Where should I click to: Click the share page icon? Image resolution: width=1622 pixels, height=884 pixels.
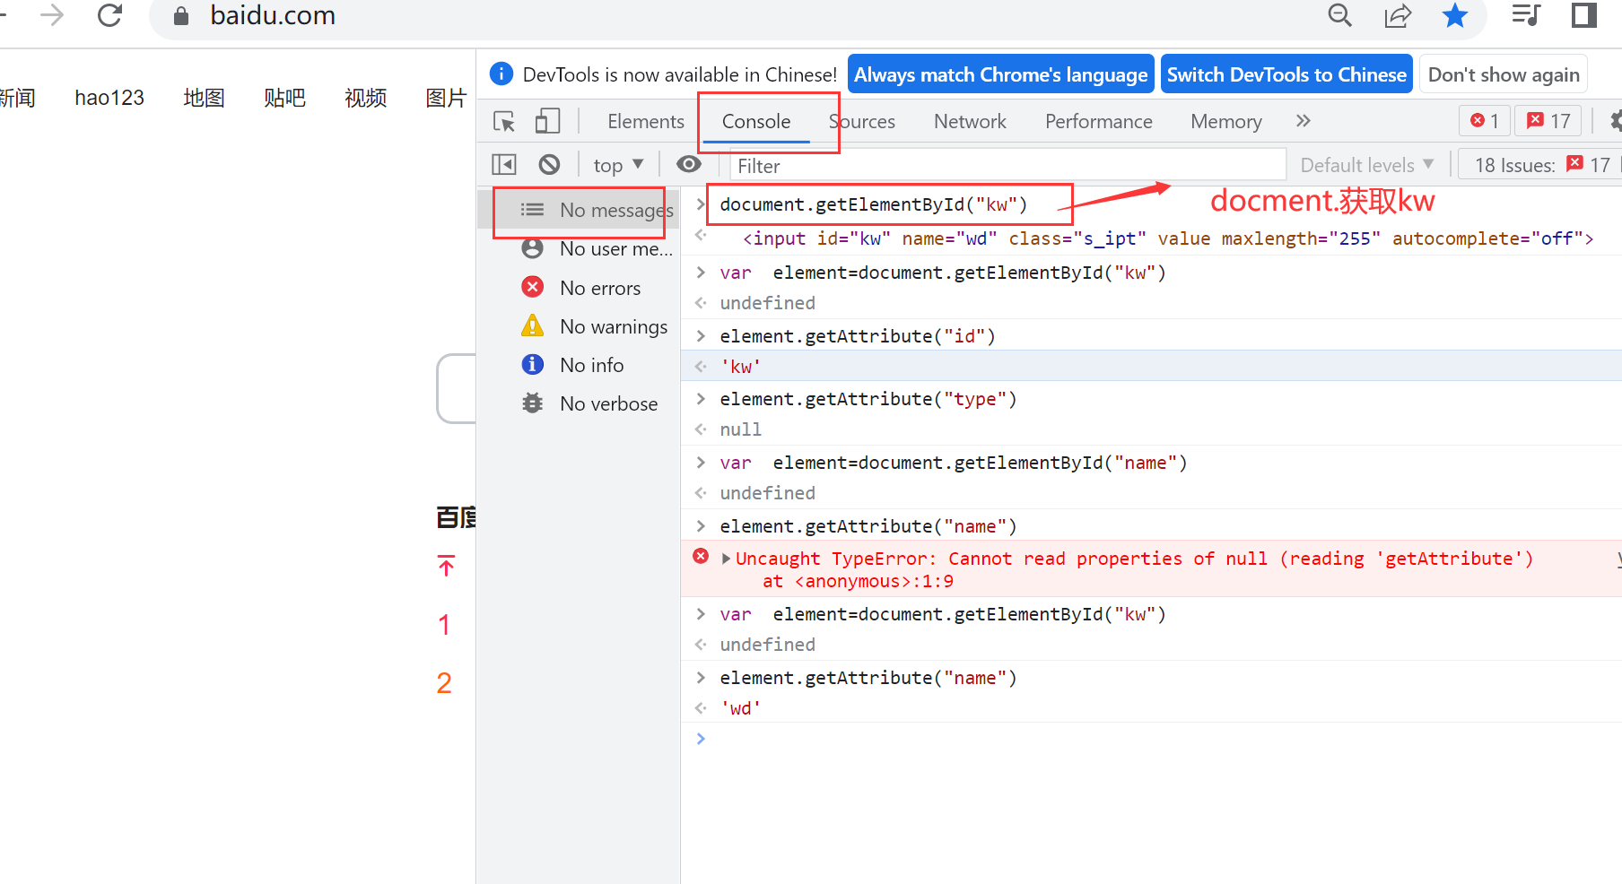tap(1398, 15)
